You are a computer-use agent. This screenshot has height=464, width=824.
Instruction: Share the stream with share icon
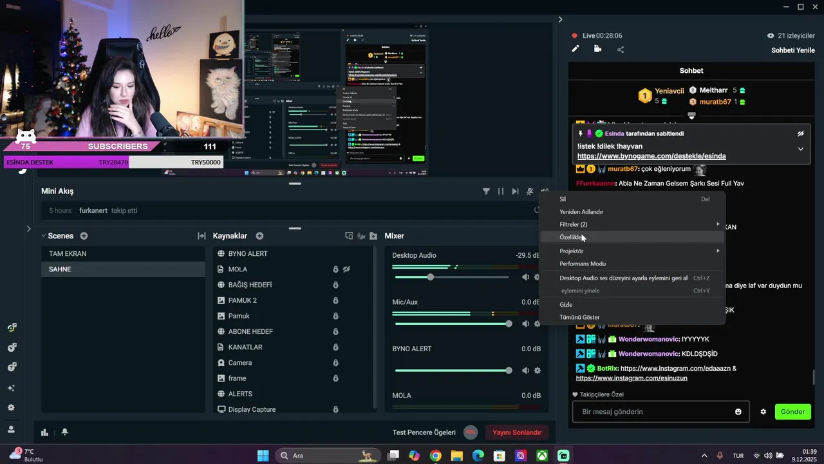point(621,49)
